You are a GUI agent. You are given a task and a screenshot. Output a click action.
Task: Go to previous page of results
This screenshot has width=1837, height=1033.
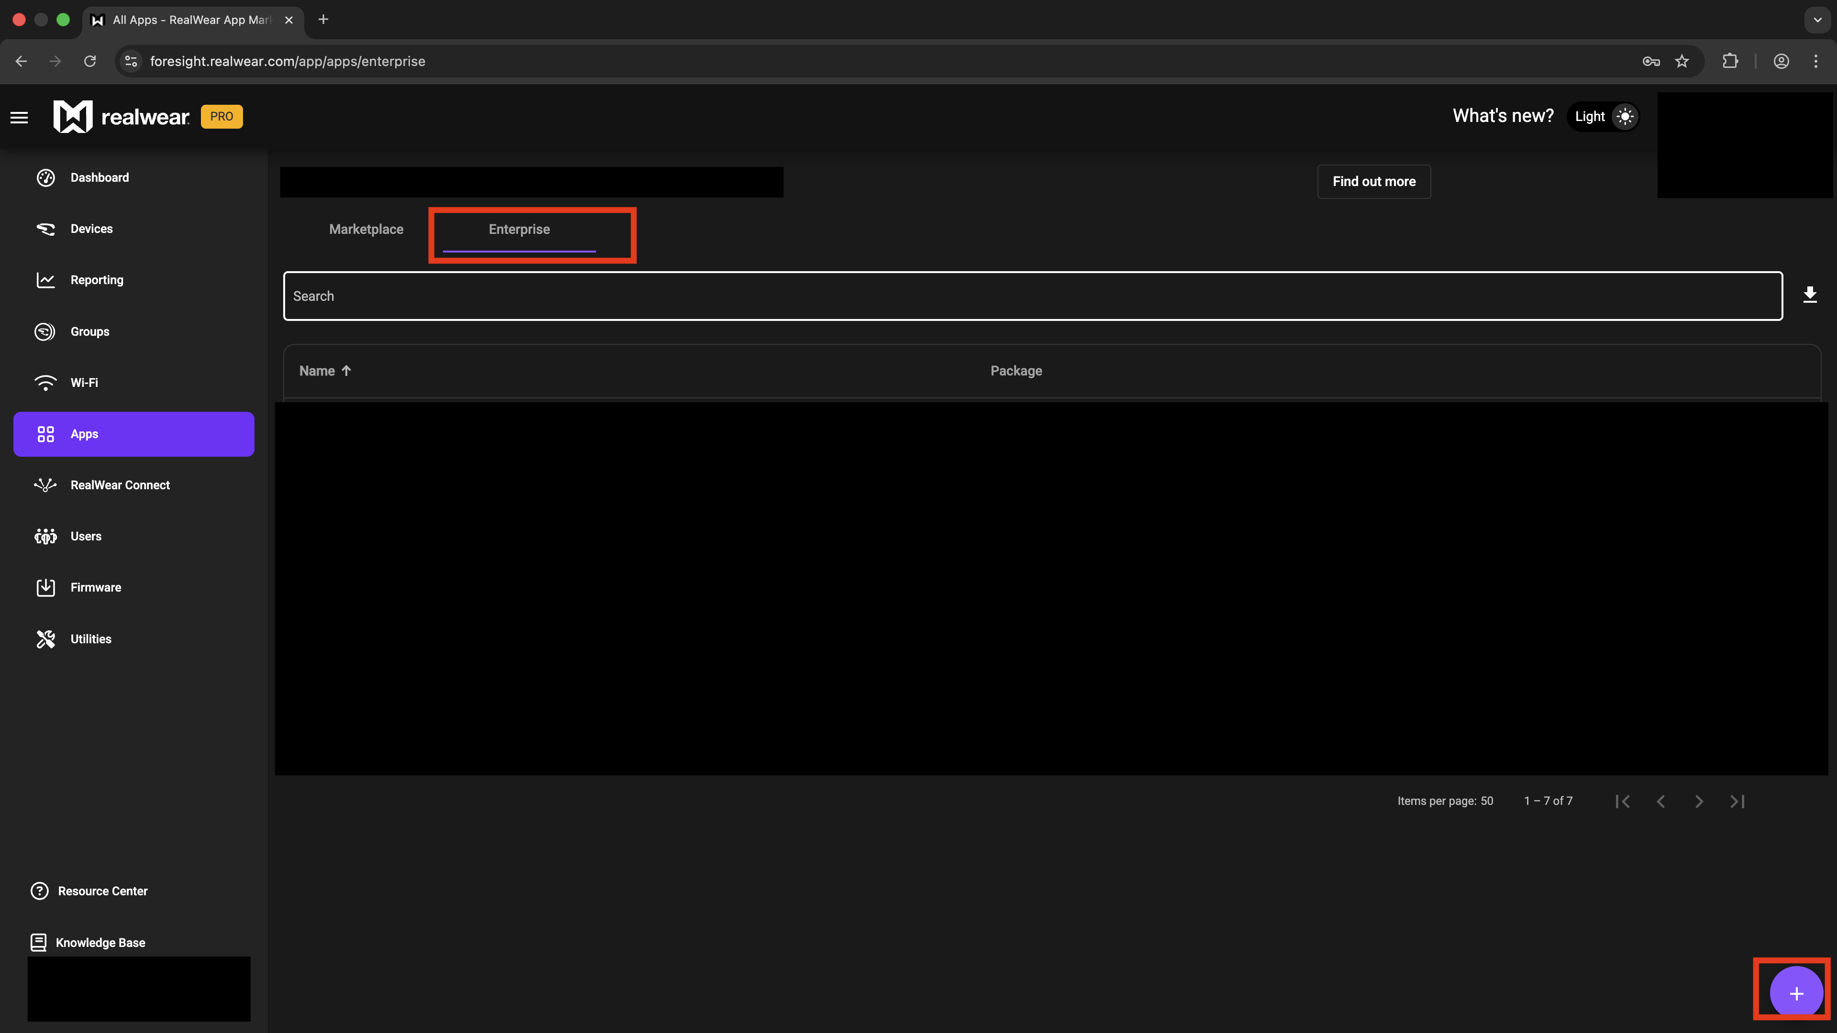(x=1661, y=802)
